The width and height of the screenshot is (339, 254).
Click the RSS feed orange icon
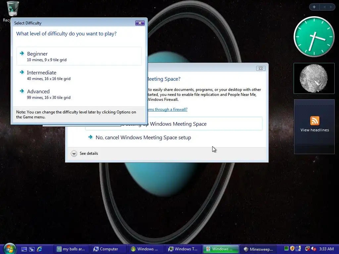coord(315,121)
